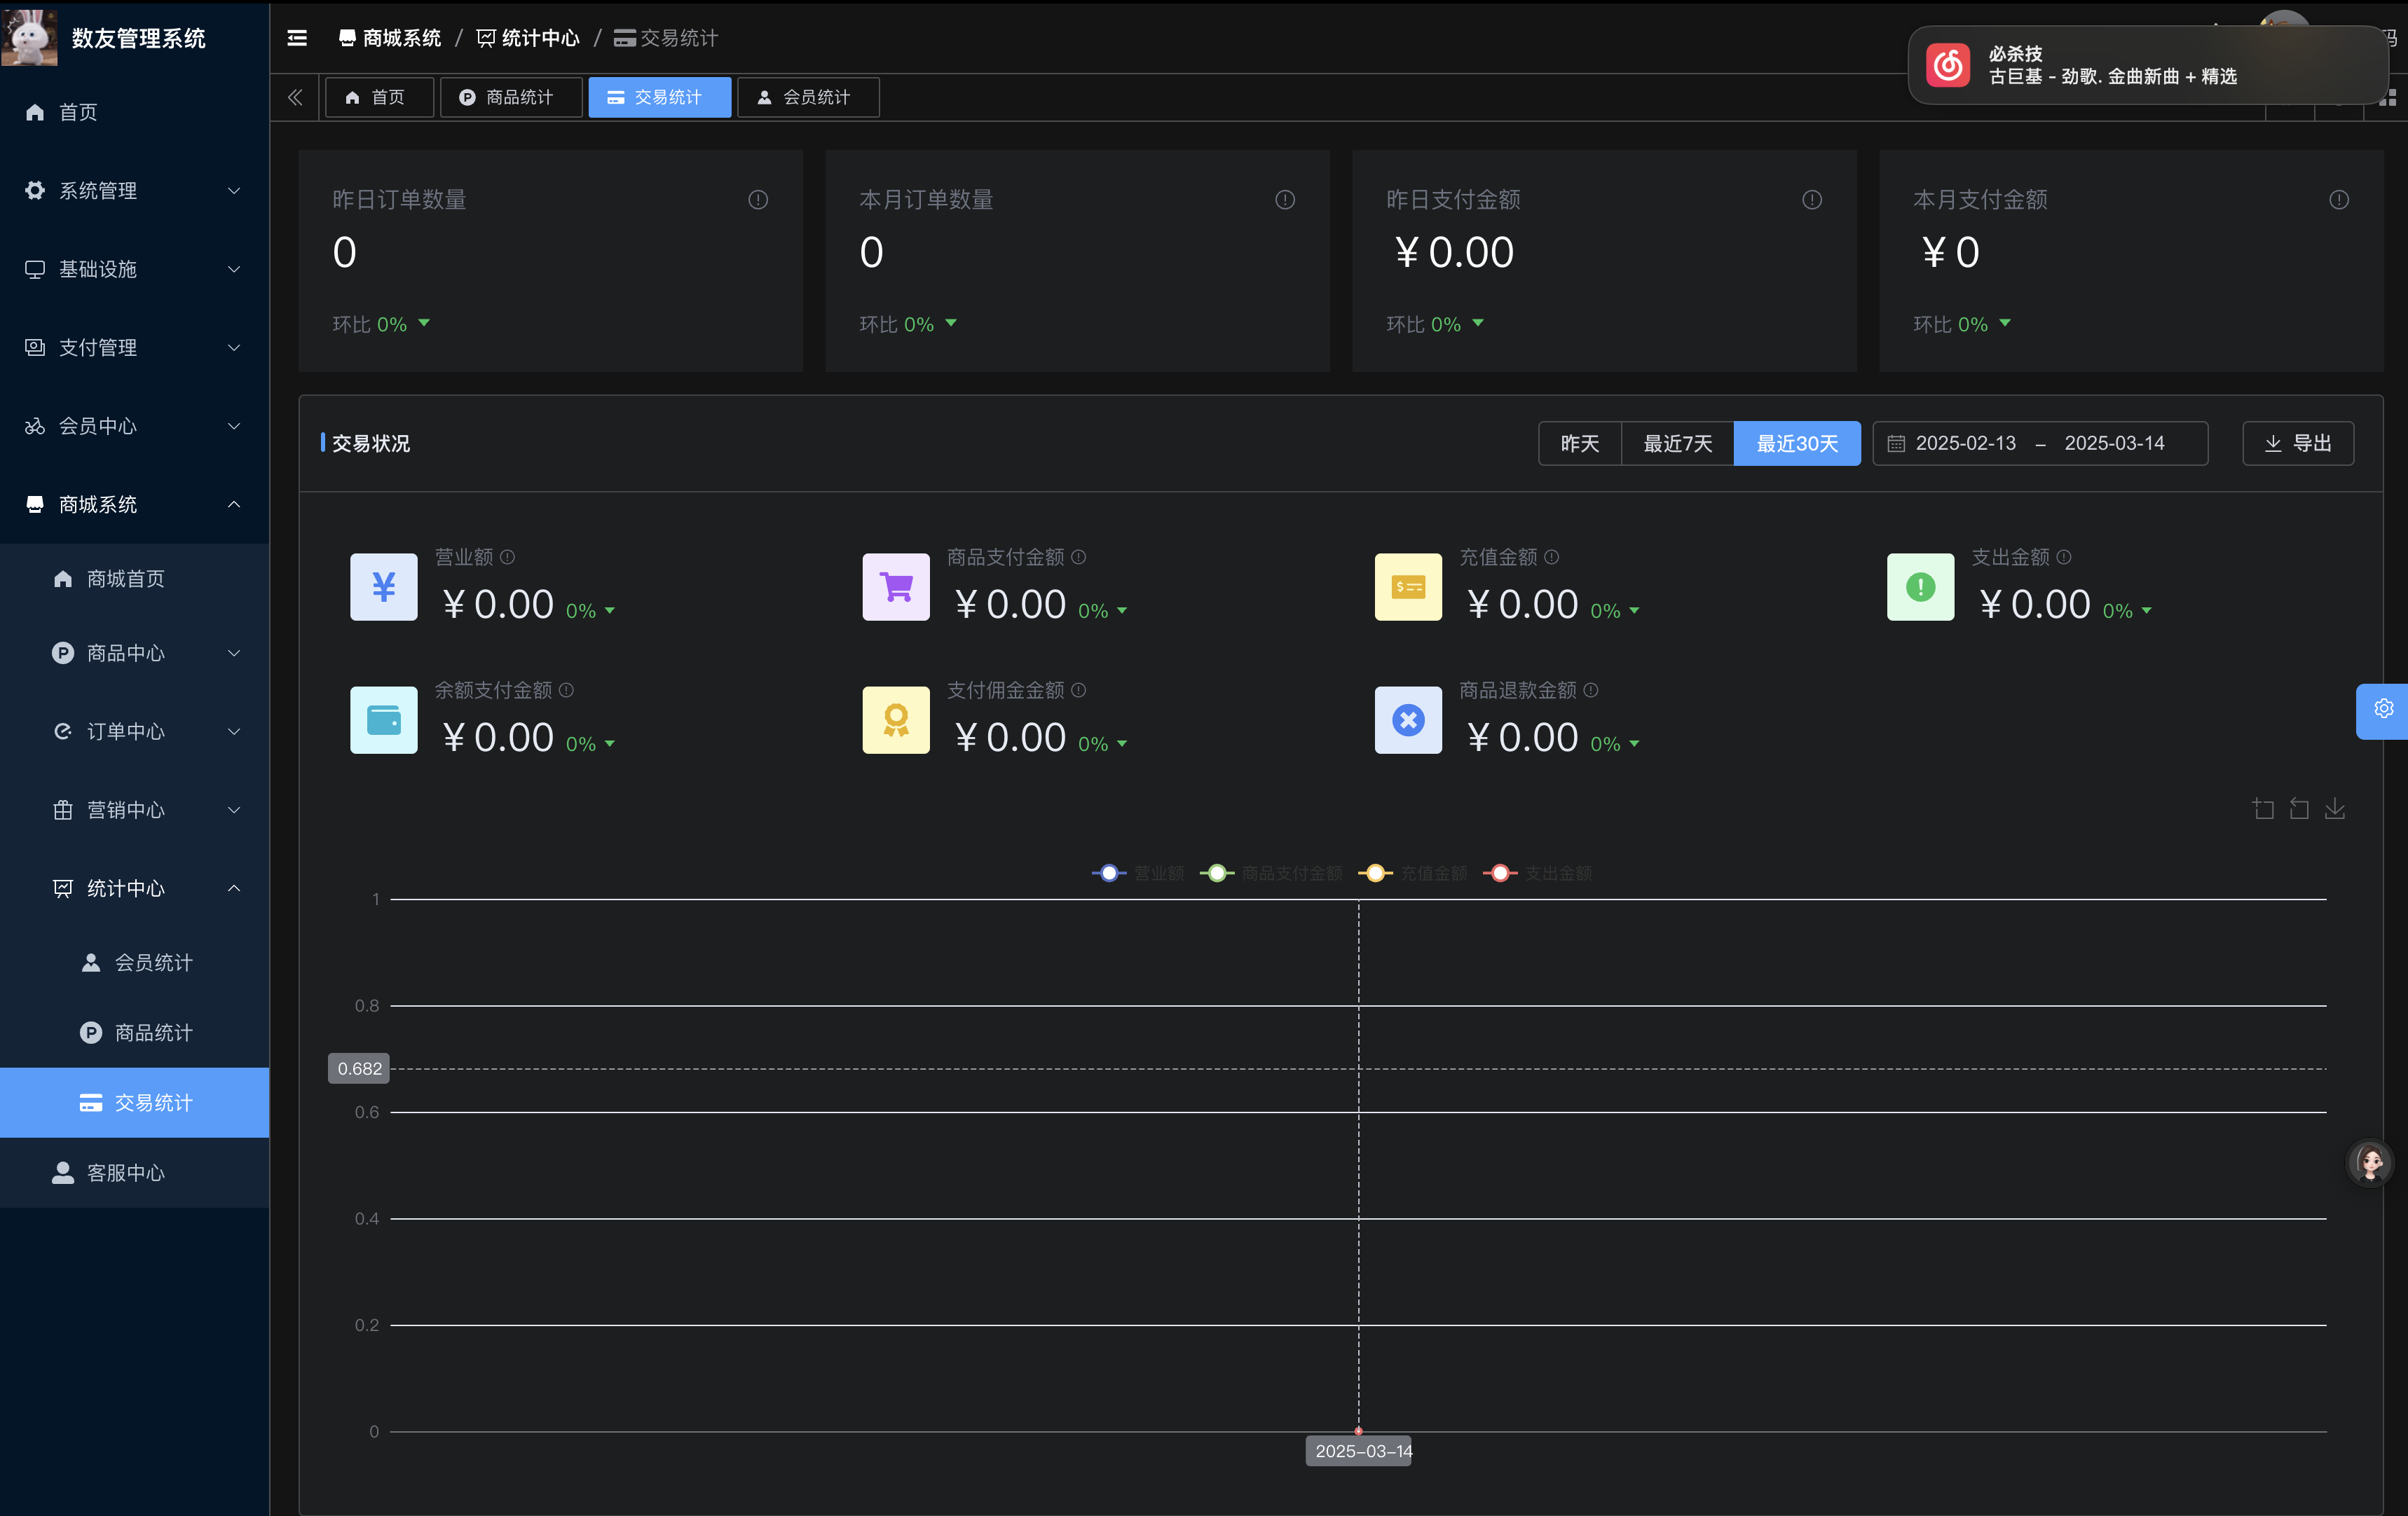Open info tooltip for 昨日支付金额

click(x=1812, y=200)
